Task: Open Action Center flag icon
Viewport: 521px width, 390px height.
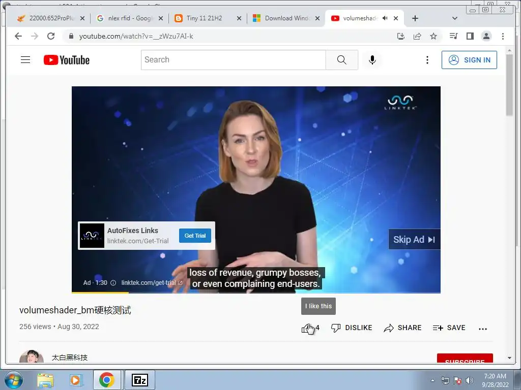Action: click(x=457, y=380)
